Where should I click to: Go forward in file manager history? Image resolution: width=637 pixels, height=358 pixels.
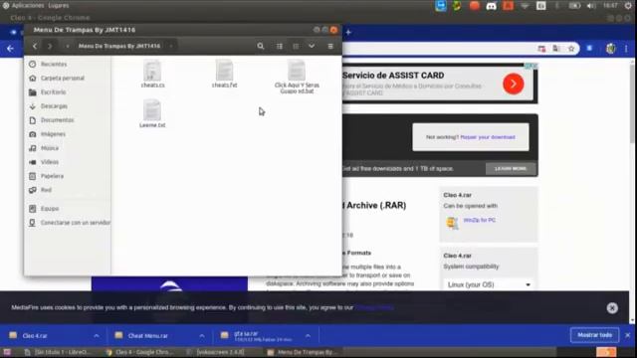tap(50, 47)
